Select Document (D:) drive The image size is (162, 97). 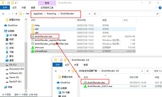click(16, 69)
